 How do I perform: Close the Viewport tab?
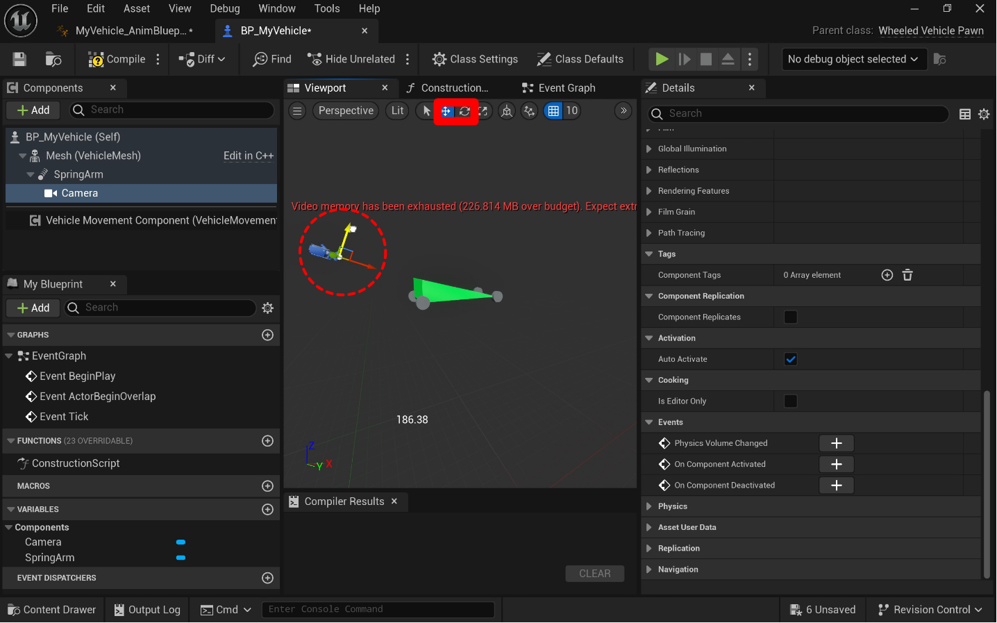(x=385, y=88)
